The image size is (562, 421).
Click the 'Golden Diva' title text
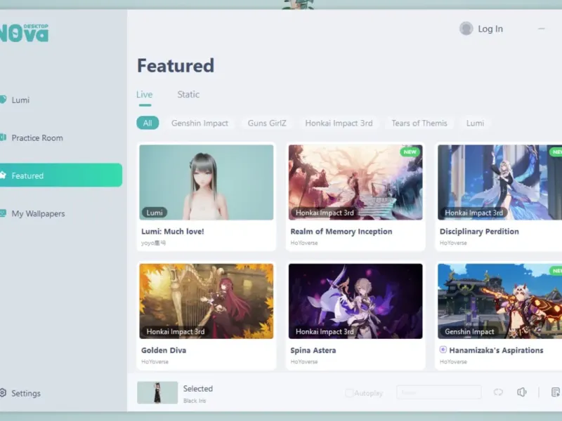tap(164, 350)
